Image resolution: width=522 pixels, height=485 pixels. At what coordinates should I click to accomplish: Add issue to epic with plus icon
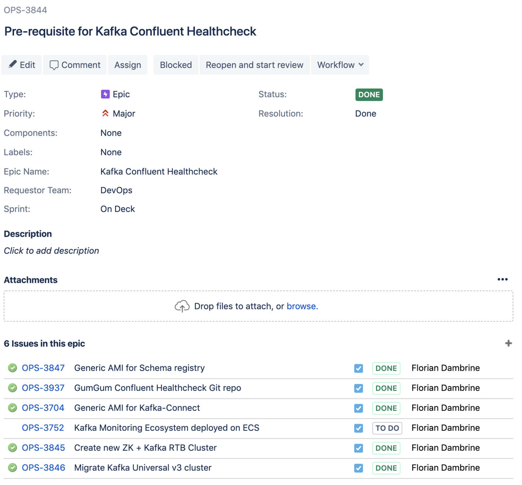tap(508, 343)
